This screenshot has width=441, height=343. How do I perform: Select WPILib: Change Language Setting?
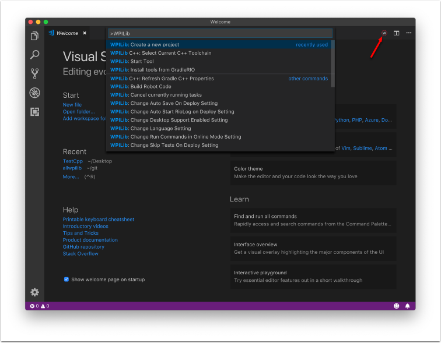coord(160,129)
